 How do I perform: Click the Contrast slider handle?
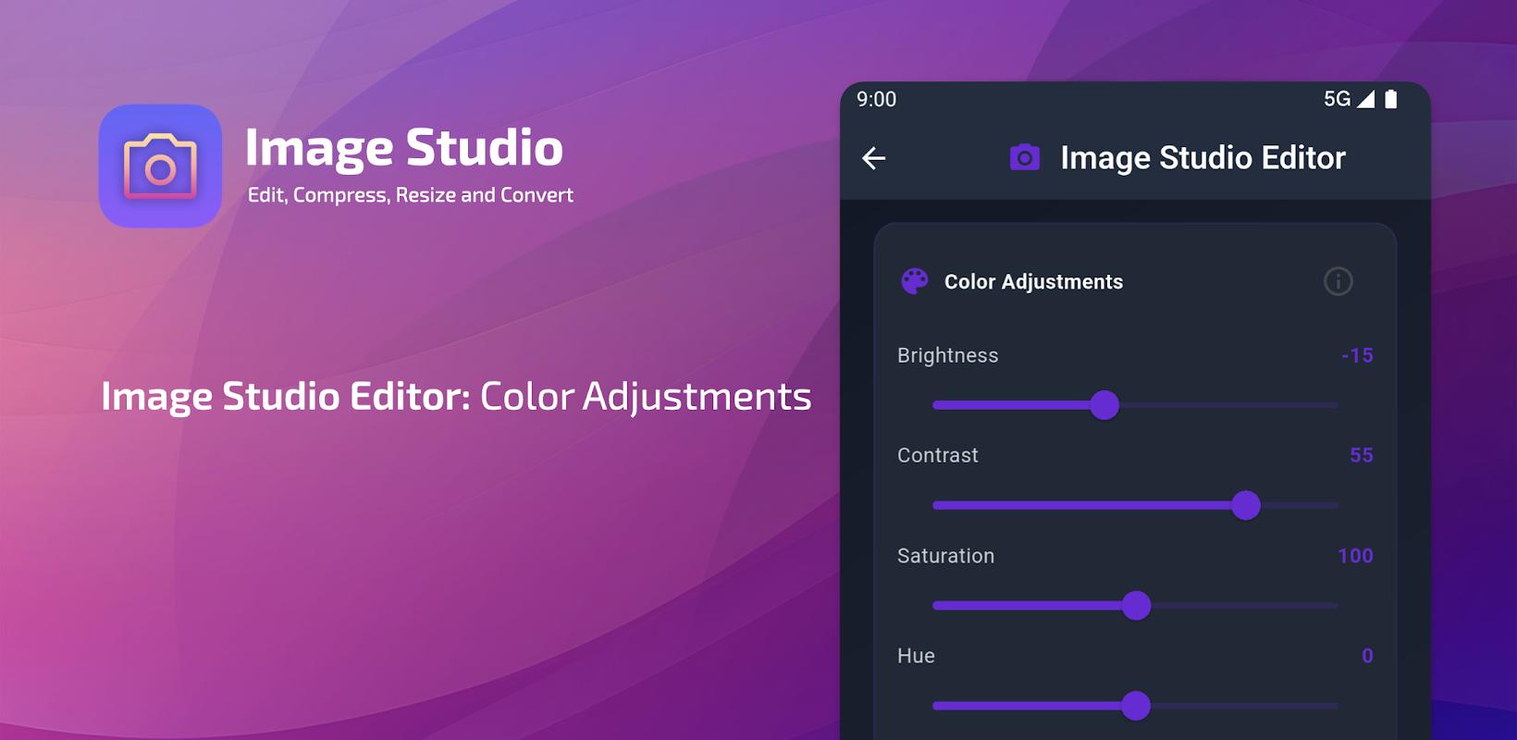click(x=1246, y=505)
